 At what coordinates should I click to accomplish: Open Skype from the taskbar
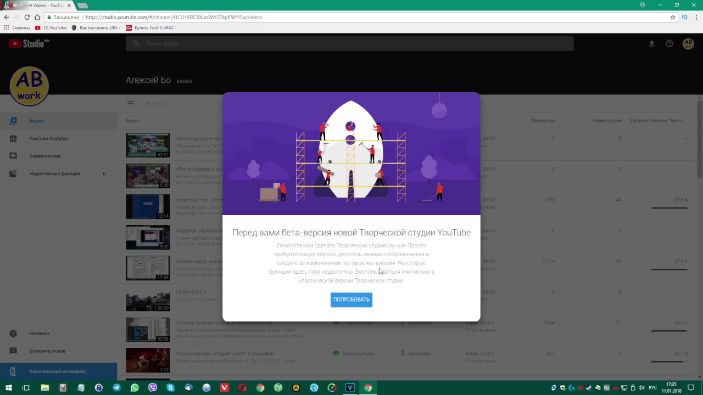[x=171, y=388]
